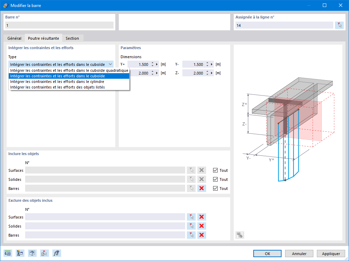Toggle the Tout checkbox for Surfaces
The height and width of the screenshot is (261, 349).
215,170
